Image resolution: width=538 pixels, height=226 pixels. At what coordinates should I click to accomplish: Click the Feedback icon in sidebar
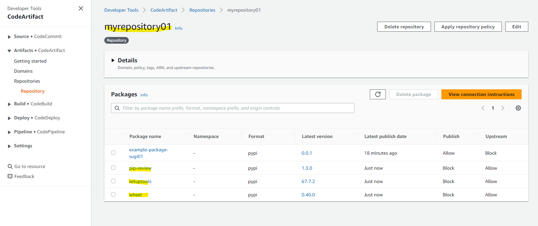[10, 176]
